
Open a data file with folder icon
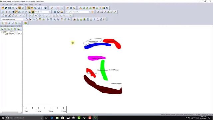pyautogui.click(x=3, y=8)
